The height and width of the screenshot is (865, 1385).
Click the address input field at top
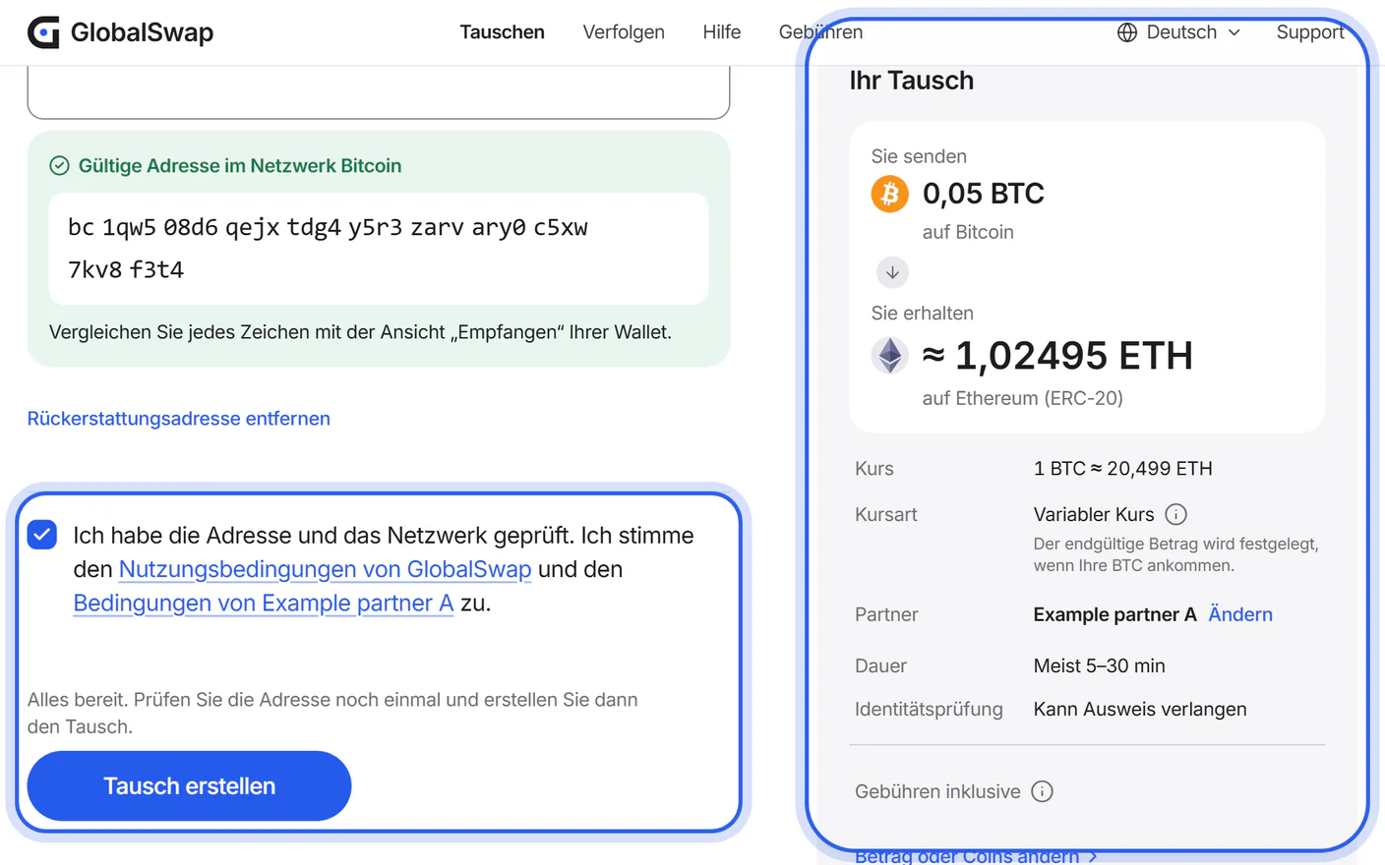pyautogui.click(x=379, y=92)
